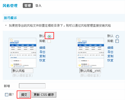Open the 管理 tab
The image size is (125, 100).
(28, 5)
